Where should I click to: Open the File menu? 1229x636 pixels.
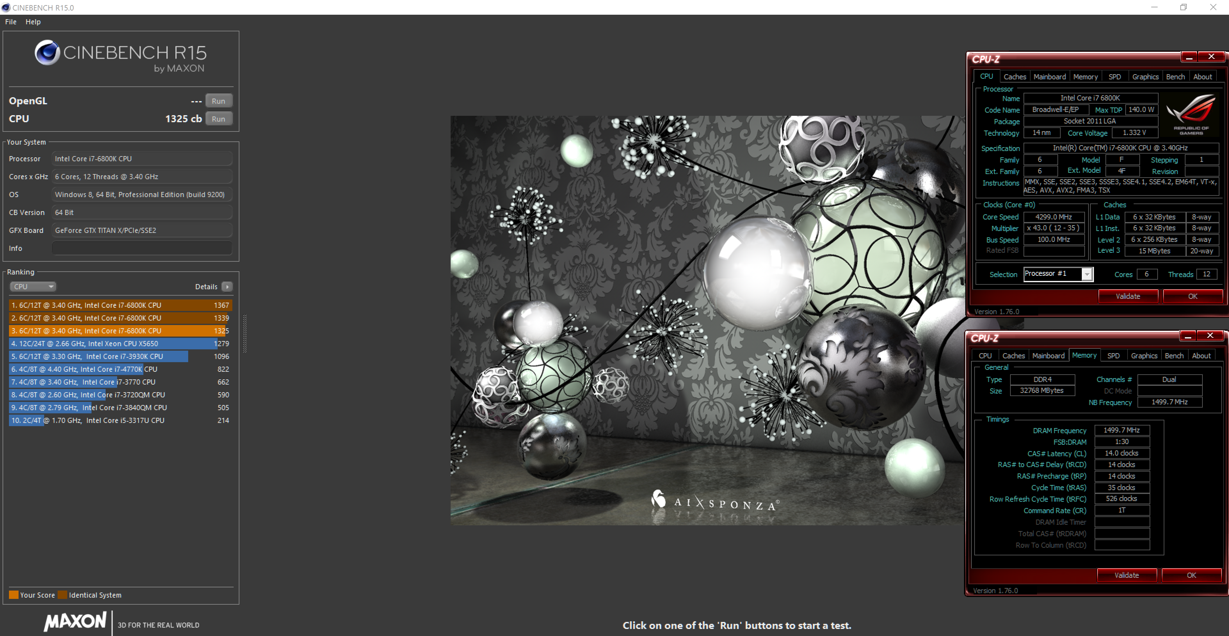coord(11,22)
